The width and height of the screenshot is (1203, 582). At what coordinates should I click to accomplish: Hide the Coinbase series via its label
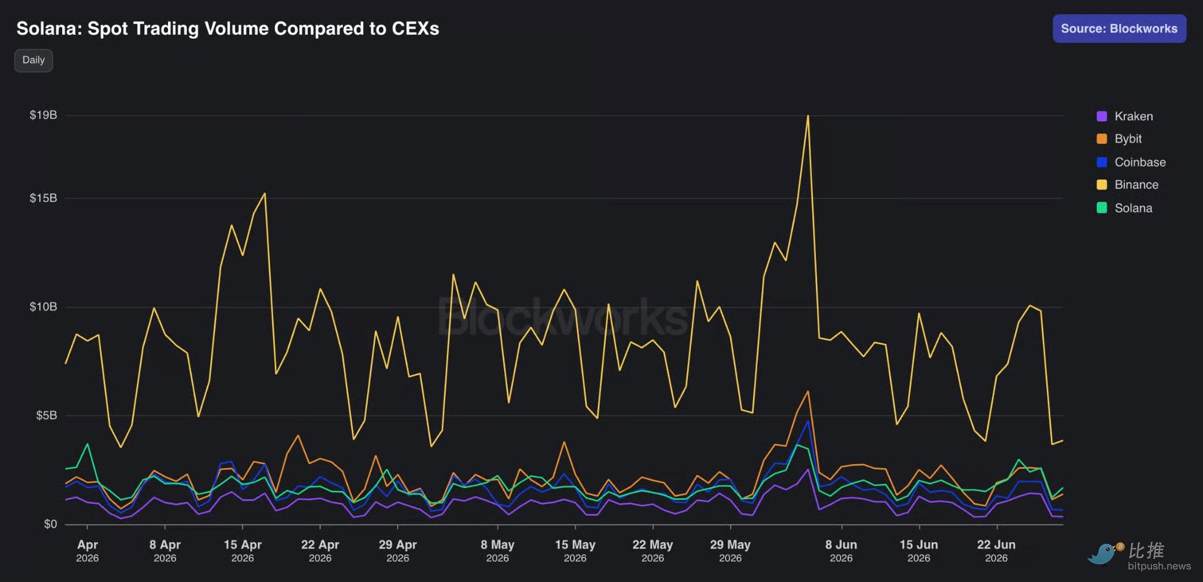click(x=1140, y=162)
